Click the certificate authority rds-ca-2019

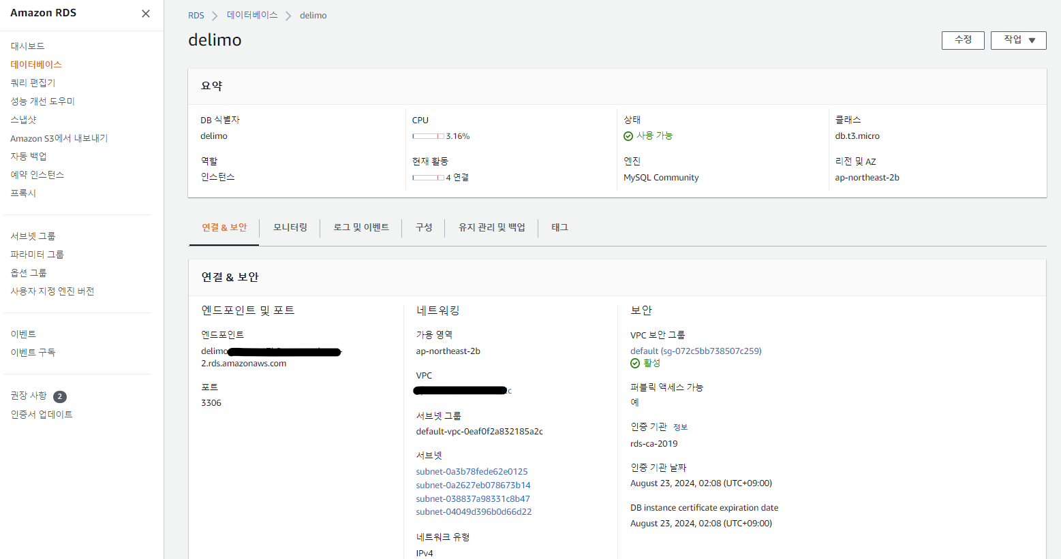coord(653,444)
